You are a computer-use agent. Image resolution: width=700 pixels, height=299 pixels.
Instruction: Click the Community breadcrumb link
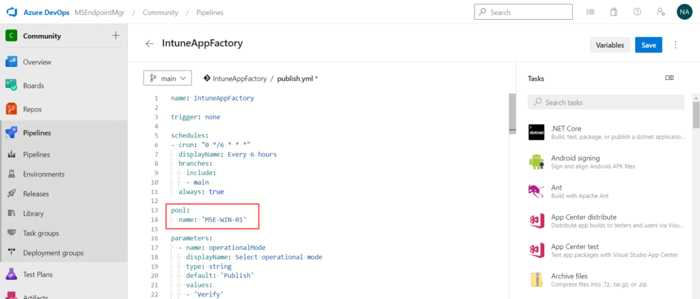pyautogui.click(x=160, y=12)
